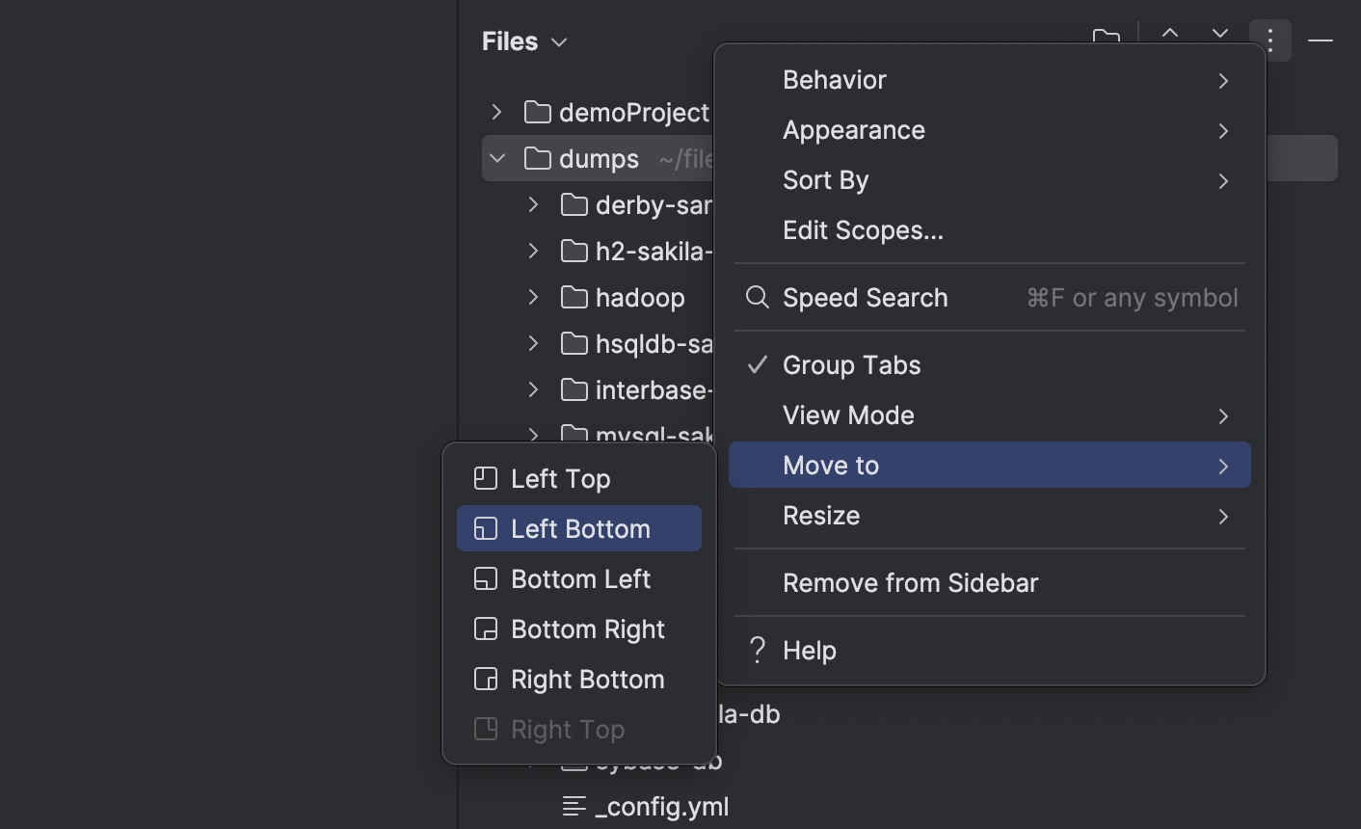
Task: Click Remove from Sidebar
Action: point(911,583)
